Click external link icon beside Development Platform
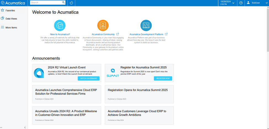This screenshot has height=129, width=269. 166,34
